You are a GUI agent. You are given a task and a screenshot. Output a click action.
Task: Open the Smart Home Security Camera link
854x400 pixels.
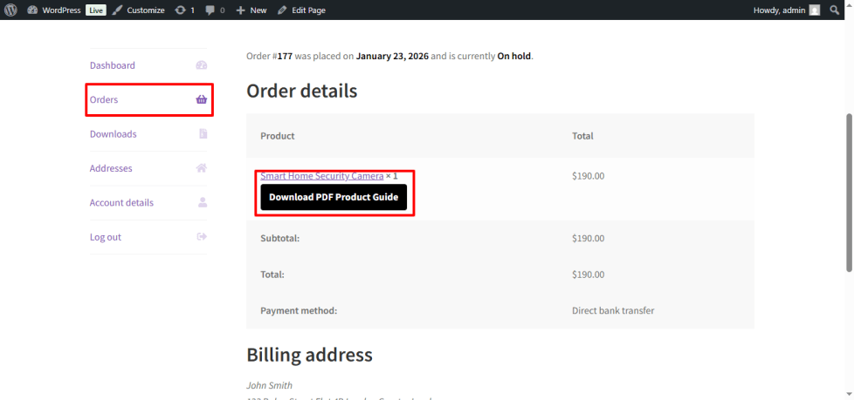coord(321,175)
